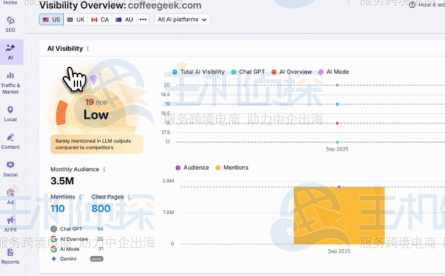Toggle Total AI Visibility legend series
445x276 pixels.
pyautogui.click(x=198, y=72)
